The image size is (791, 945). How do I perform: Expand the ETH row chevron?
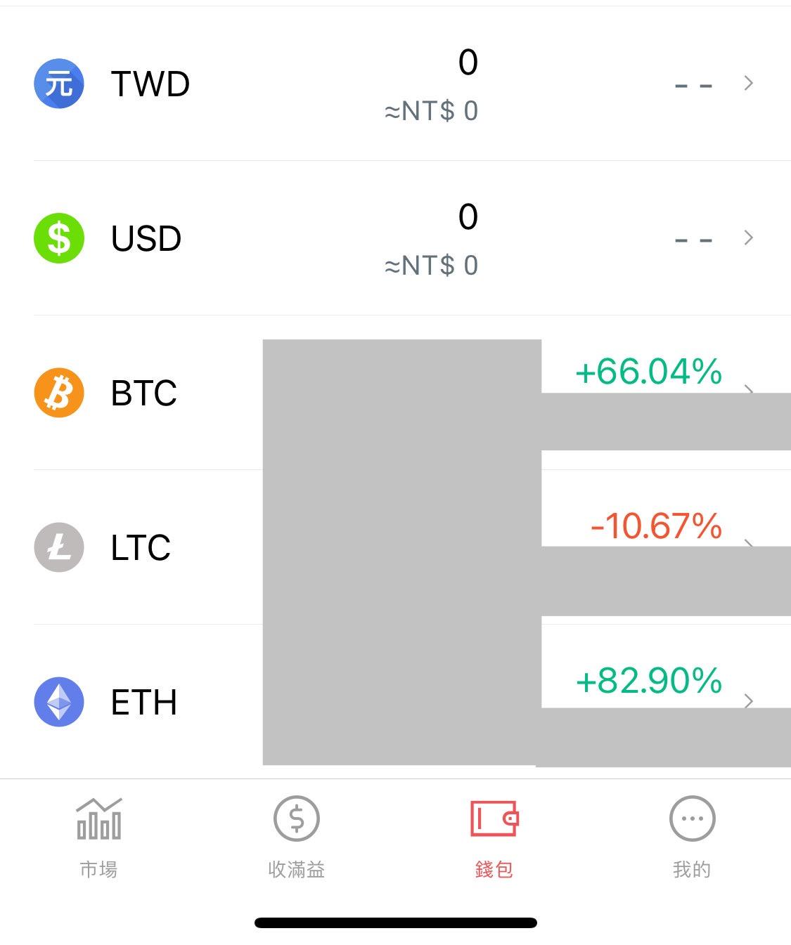[x=749, y=700]
